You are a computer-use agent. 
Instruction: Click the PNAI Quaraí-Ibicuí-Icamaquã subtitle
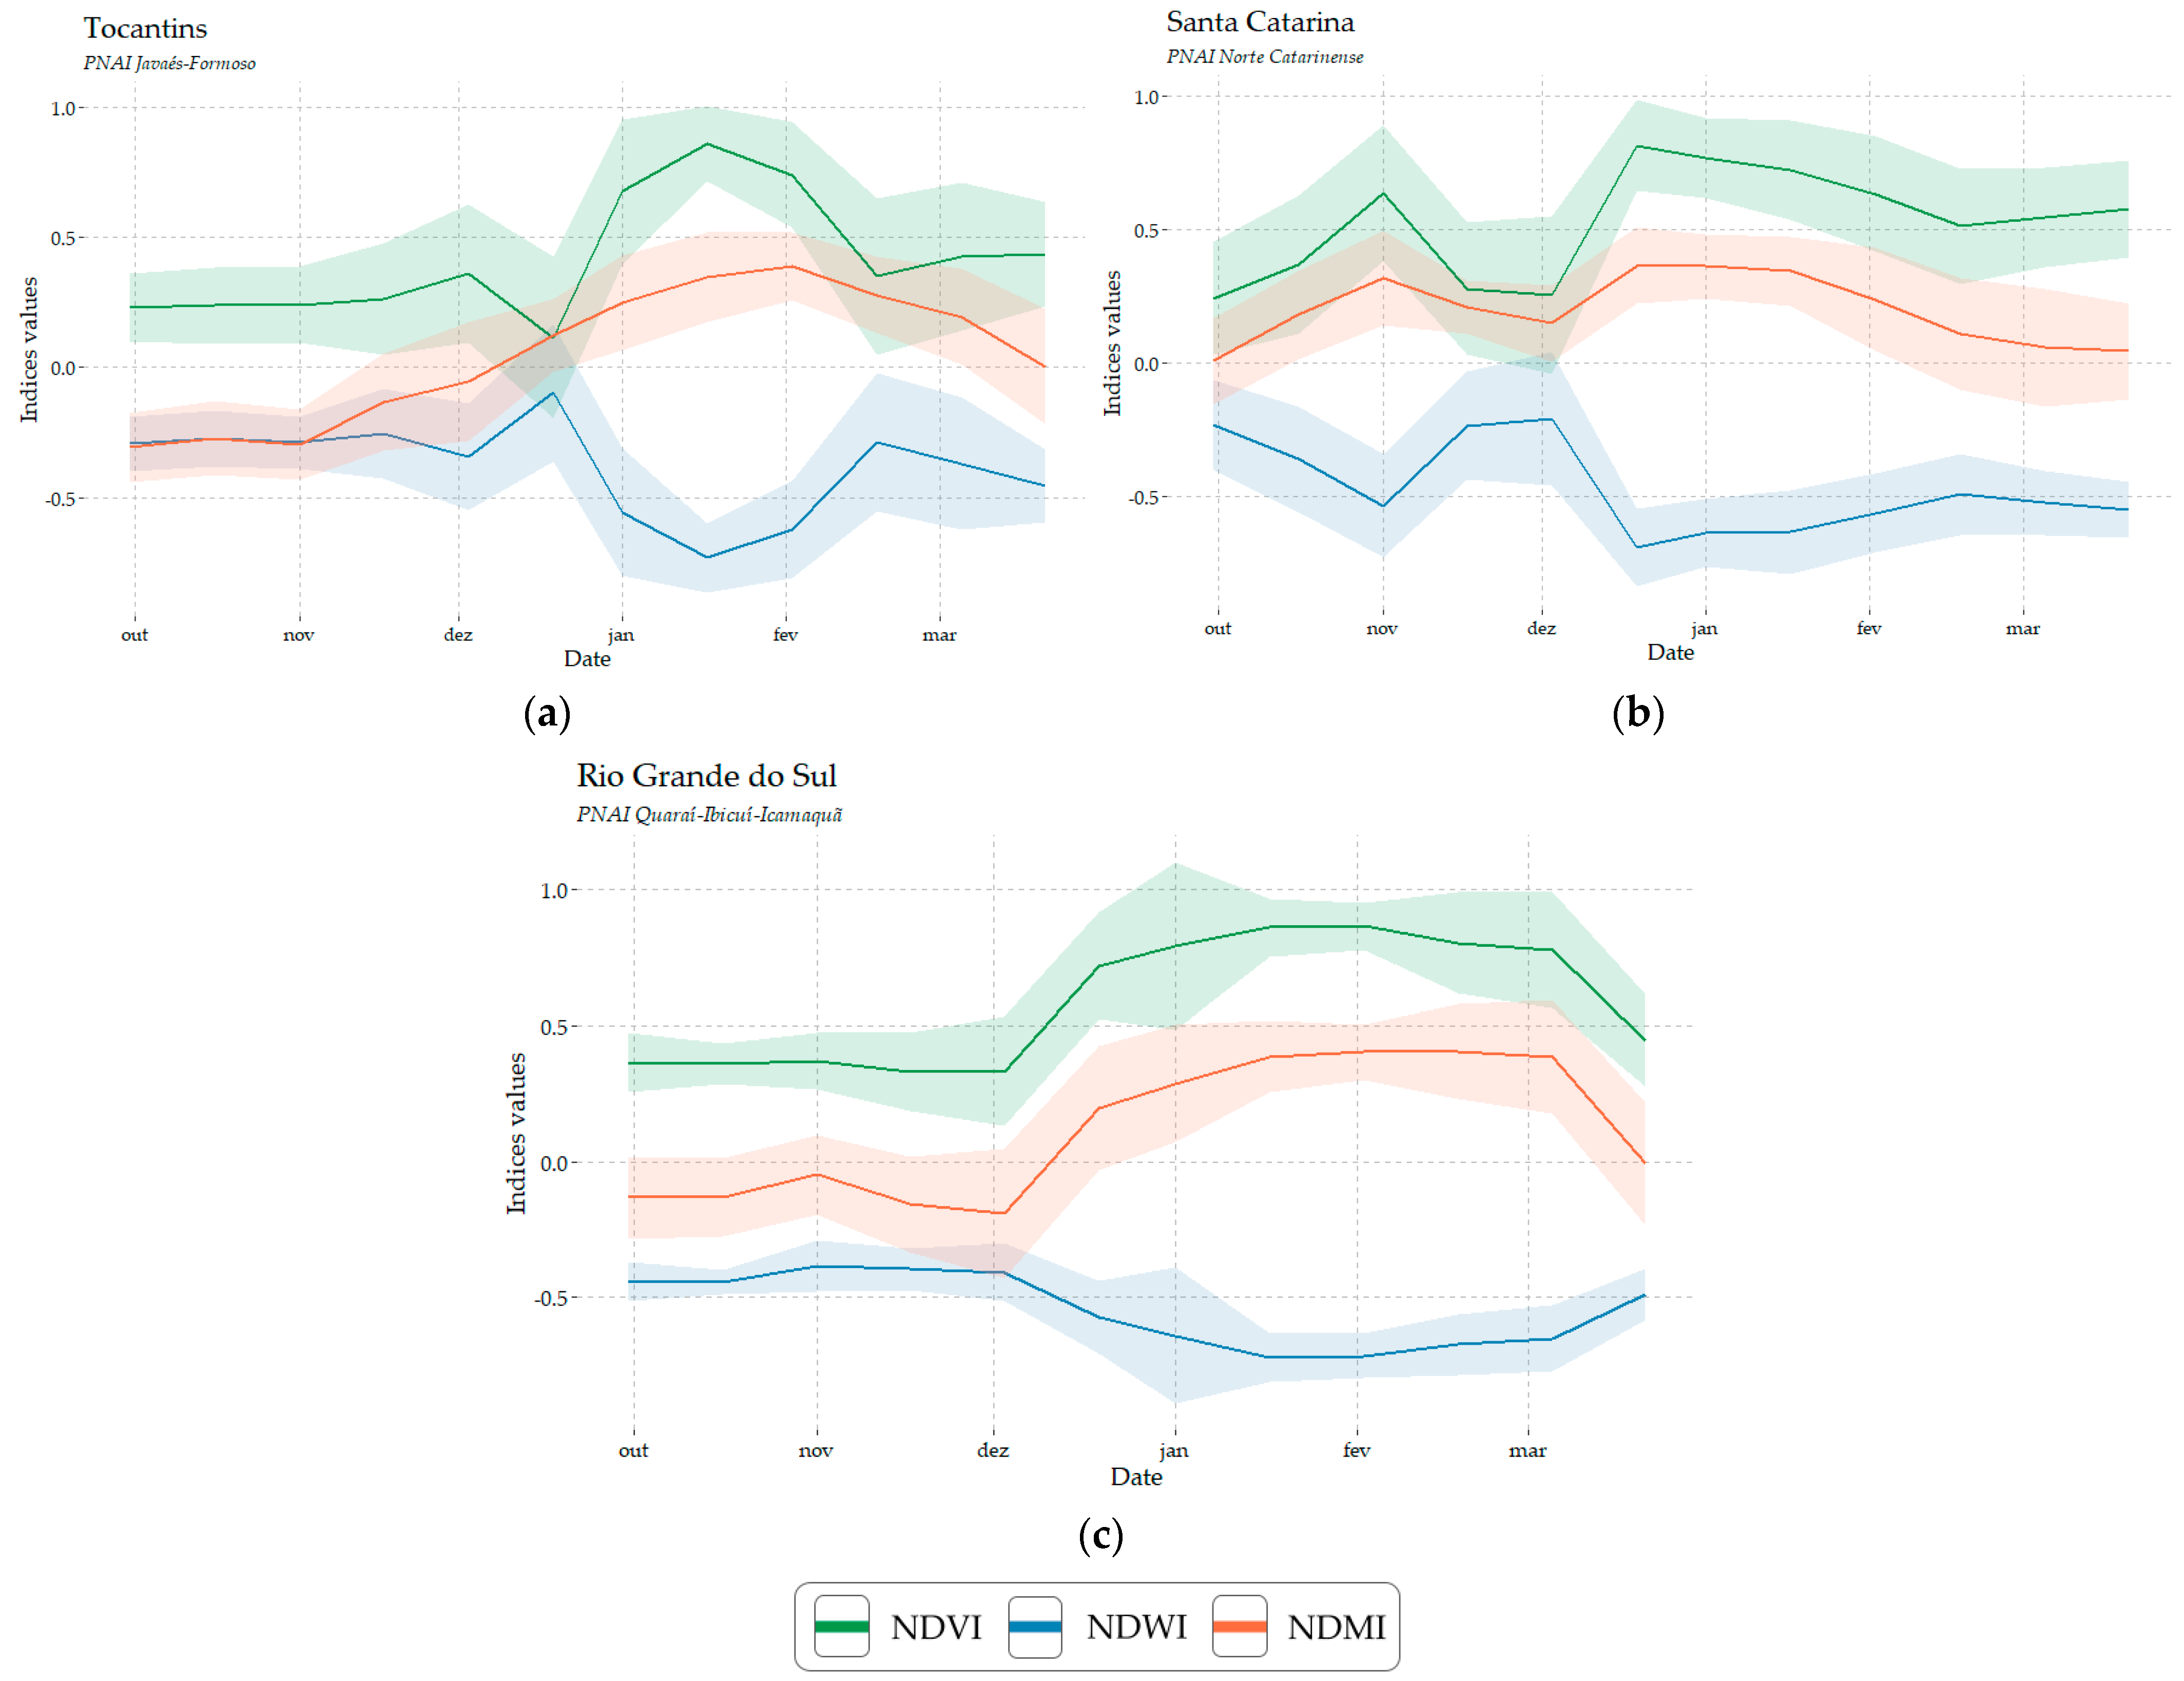[x=709, y=814]
